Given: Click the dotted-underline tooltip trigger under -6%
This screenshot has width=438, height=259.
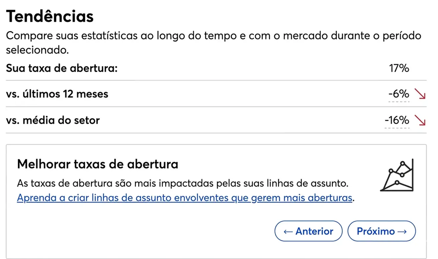Looking at the screenshot, I should pyautogui.click(x=399, y=101).
